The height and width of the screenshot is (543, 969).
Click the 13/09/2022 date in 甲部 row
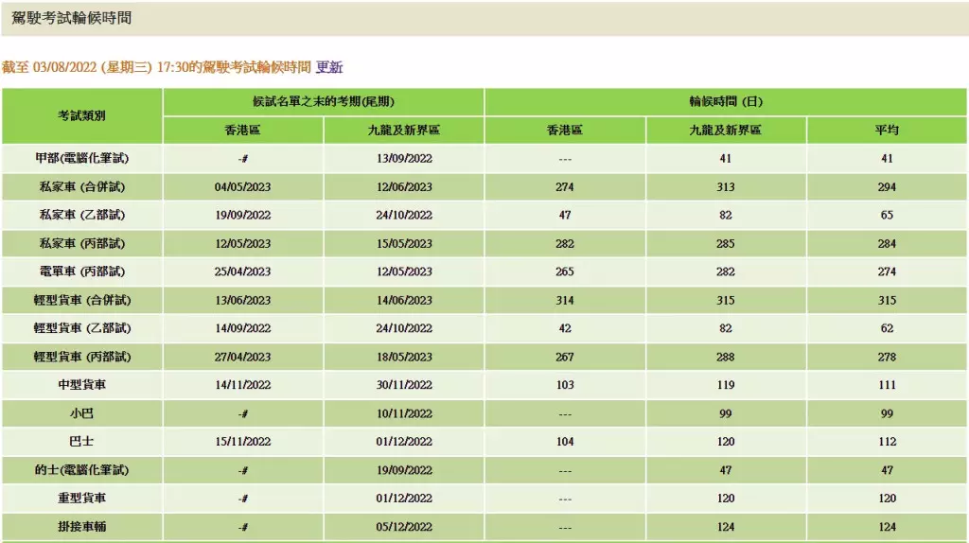[x=404, y=158]
